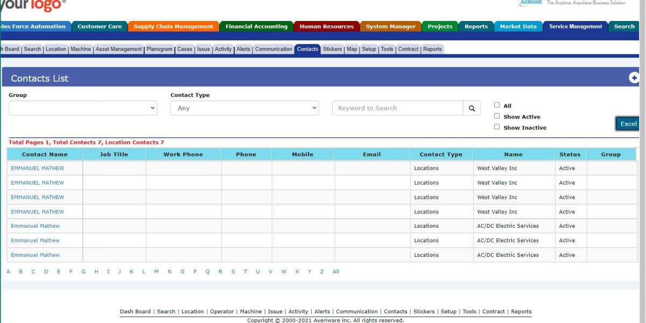Focus the Keyword to Search field
646x323 pixels.
[x=398, y=108]
